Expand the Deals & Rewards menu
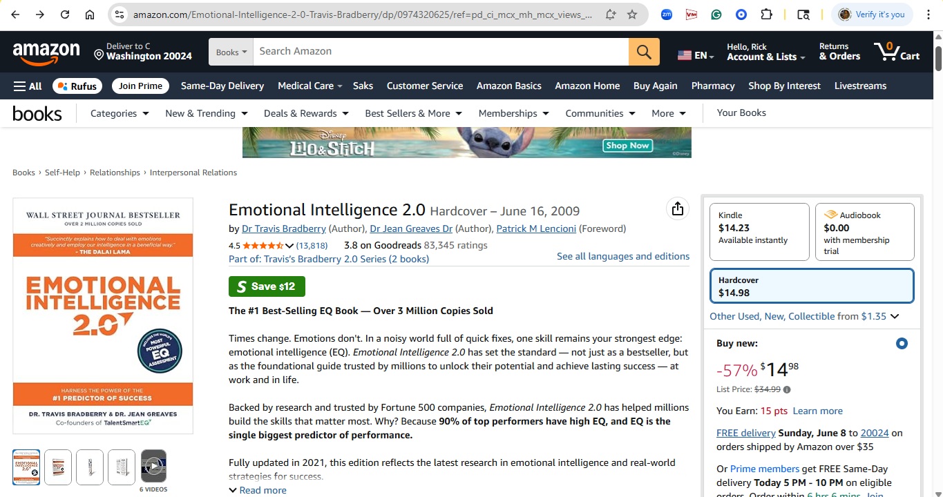The image size is (943, 497). pos(306,113)
